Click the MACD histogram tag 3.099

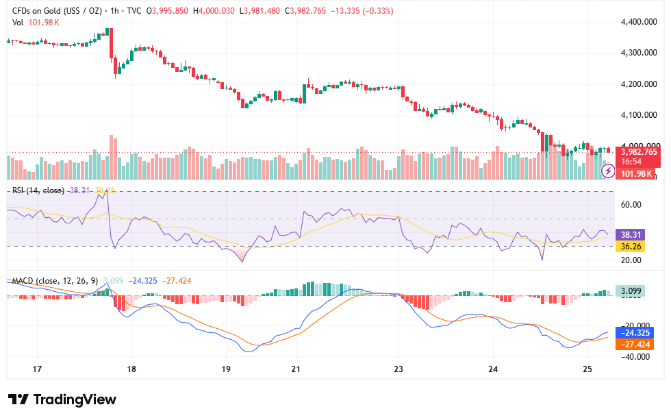click(x=631, y=291)
